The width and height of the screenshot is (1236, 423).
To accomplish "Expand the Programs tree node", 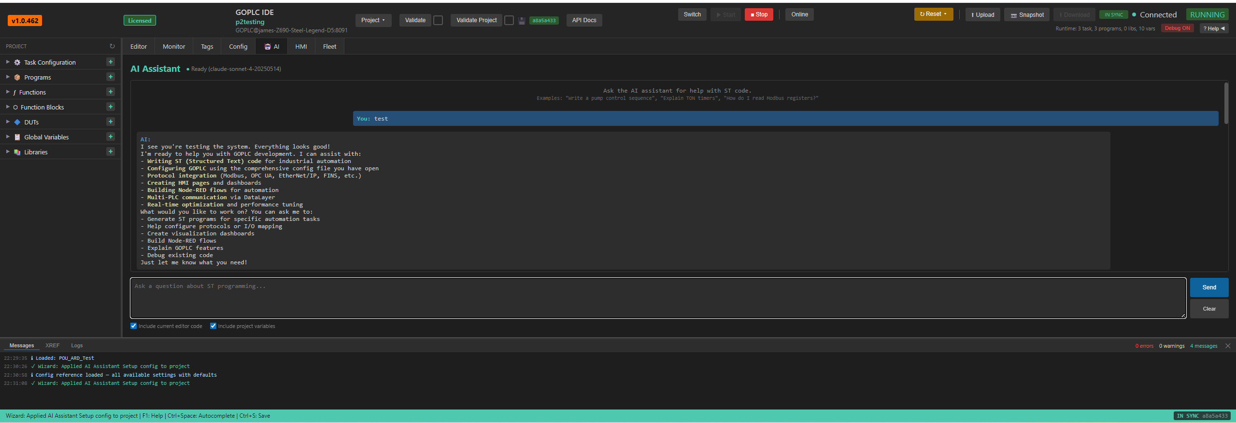I will pyautogui.click(x=8, y=77).
